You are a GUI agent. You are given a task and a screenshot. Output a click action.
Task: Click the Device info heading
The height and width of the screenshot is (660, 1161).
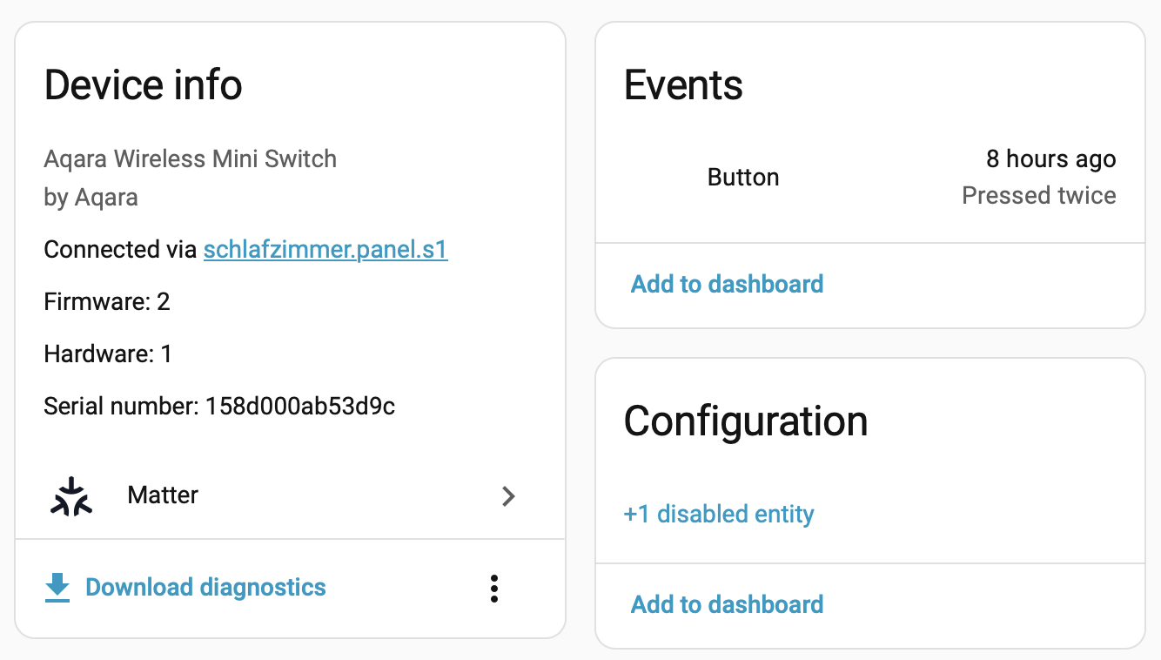point(143,85)
